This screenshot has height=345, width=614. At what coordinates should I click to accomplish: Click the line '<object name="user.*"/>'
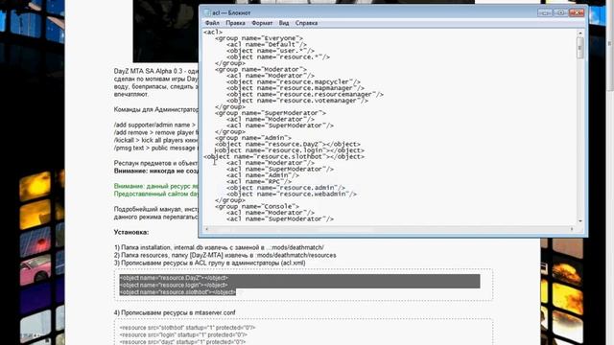click(271, 51)
